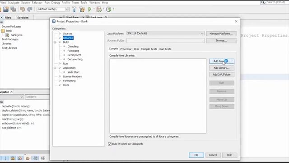Click the Libraries Folder input field
289x163 pixels.
coord(166,40)
